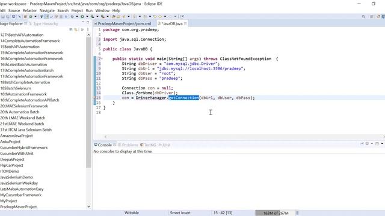This screenshot has height=216, width=385.
Task: Select LetsMakeAutomationEasy project
Action: coord(22,189)
